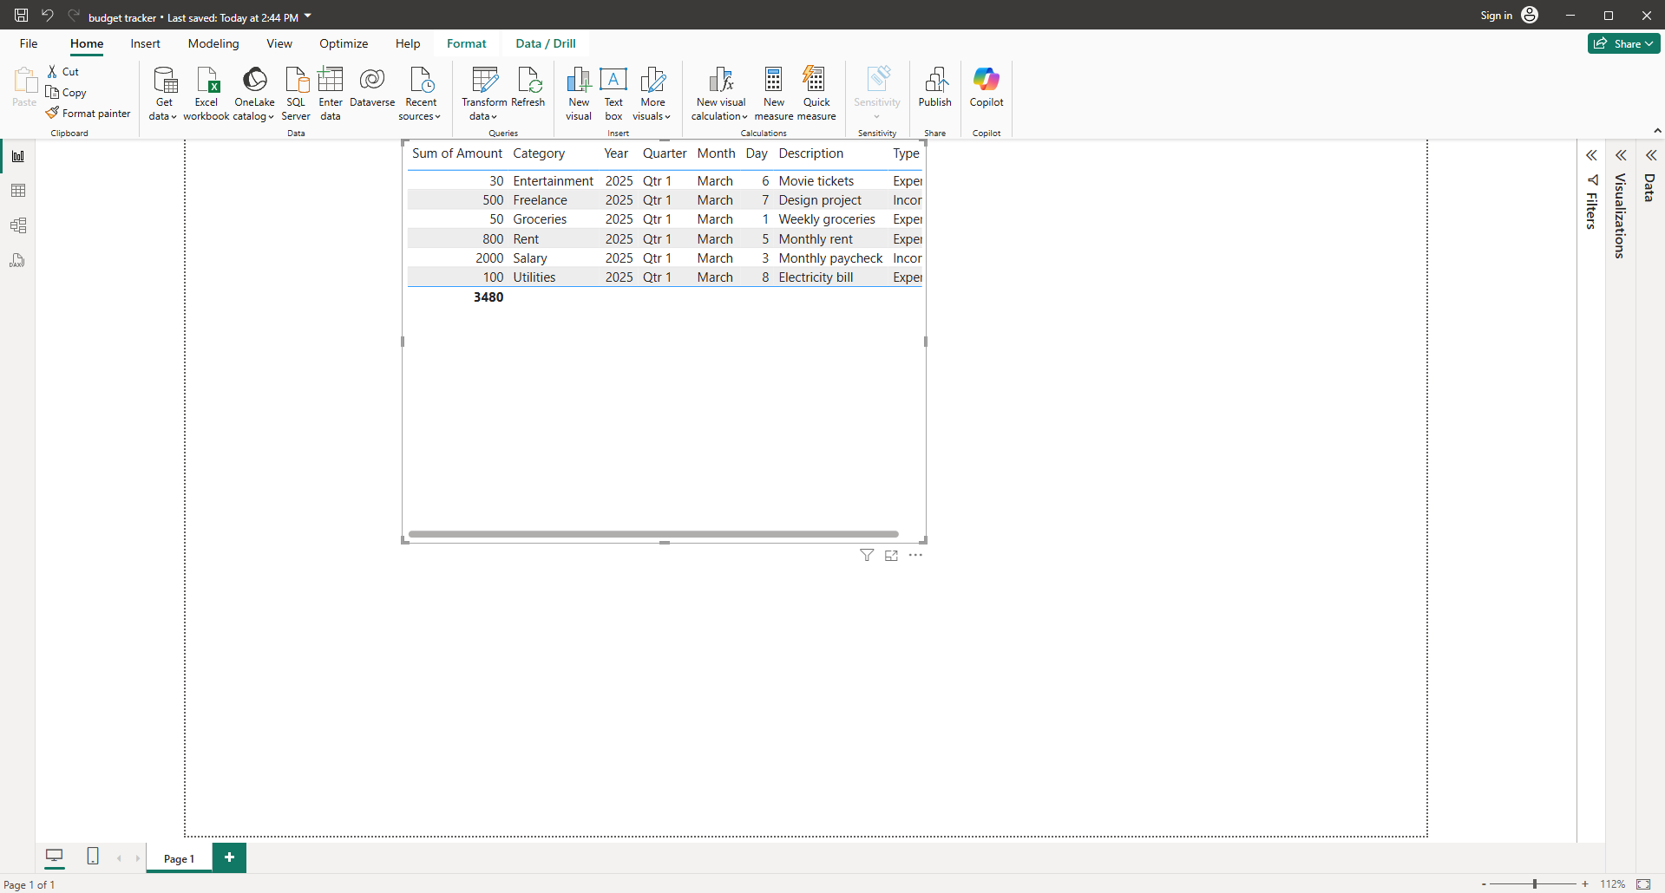Click the filter icon below the table visual
The height and width of the screenshot is (893, 1665).
pyautogui.click(x=867, y=555)
